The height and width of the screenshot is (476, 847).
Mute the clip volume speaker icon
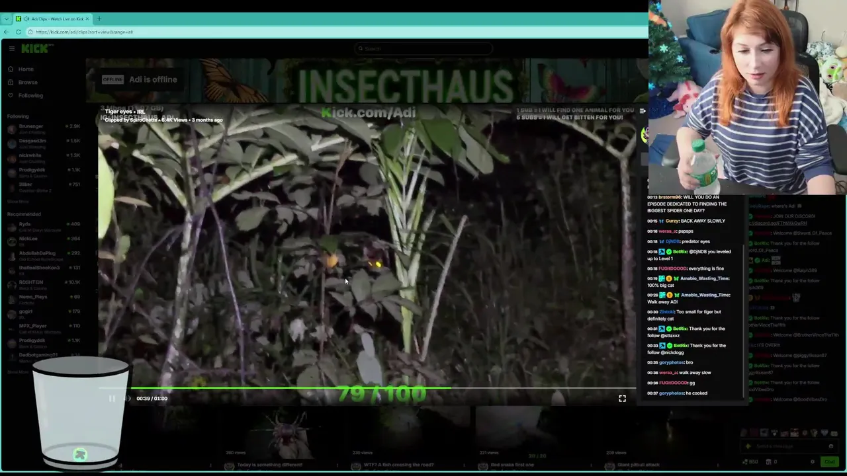click(128, 399)
